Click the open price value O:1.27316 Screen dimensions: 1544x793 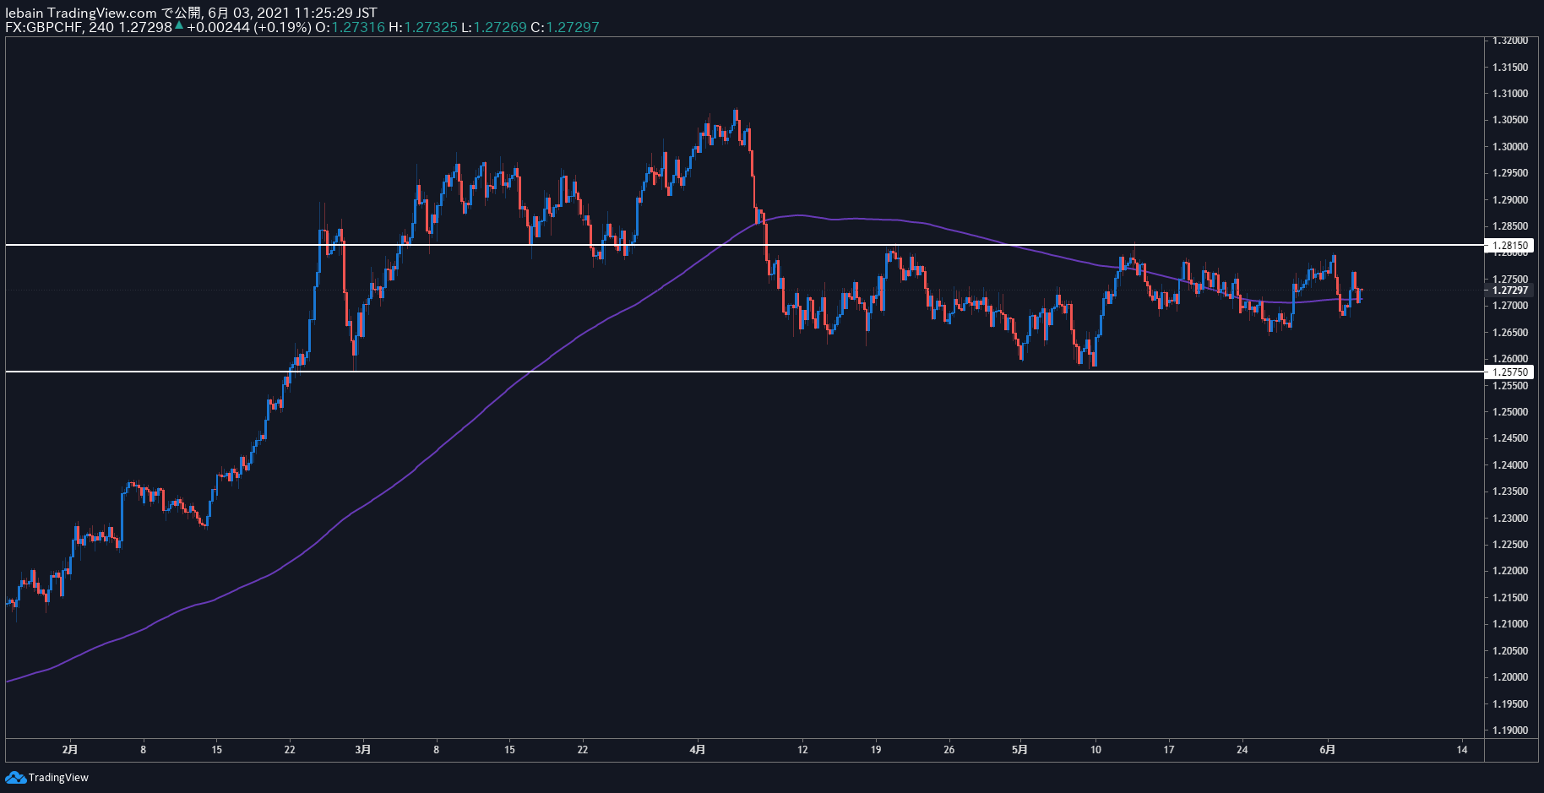click(350, 27)
